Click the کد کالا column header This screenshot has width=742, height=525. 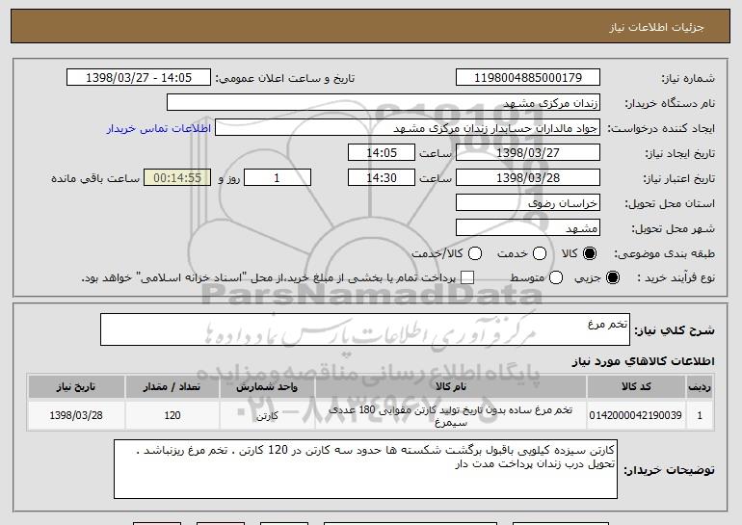coord(636,387)
